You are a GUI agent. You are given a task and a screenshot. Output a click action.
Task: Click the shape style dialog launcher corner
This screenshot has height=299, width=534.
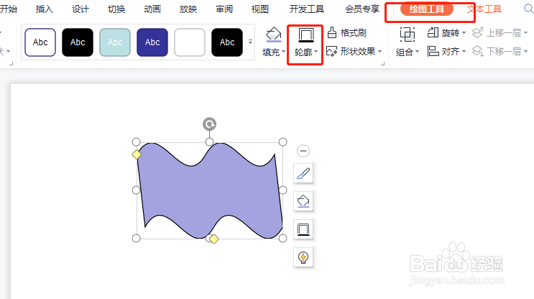click(383, 63)
